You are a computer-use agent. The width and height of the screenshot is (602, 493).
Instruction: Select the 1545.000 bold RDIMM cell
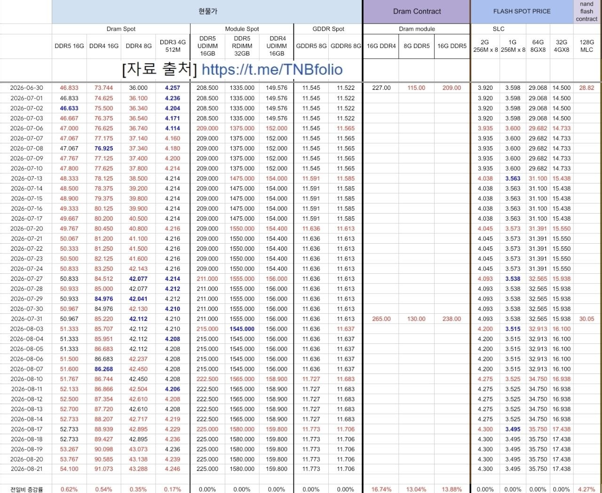pos(242,329)
